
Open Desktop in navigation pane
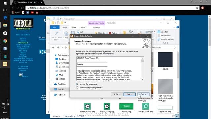tap(61, 59)
